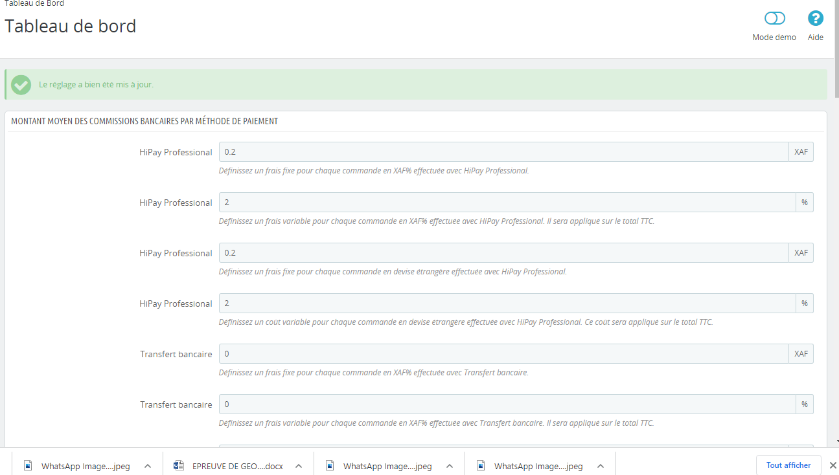Expand options for first WhatsApp Image download
Image resolution: width=839 pixels, height=475 pixels.
pyautogui.click(x=148, y=466)
